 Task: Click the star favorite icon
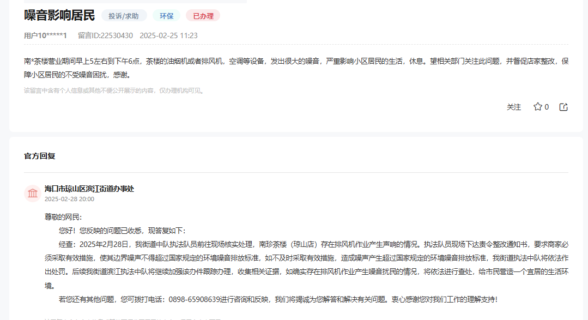click(537, 107)
